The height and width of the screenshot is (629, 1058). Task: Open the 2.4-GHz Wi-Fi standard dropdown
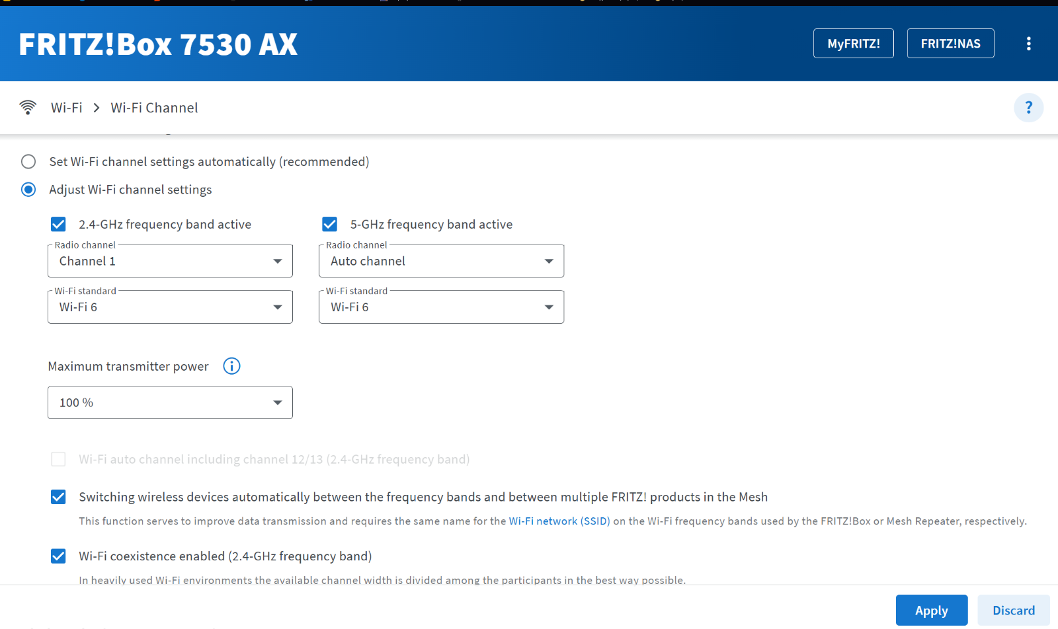coord(170,307)
